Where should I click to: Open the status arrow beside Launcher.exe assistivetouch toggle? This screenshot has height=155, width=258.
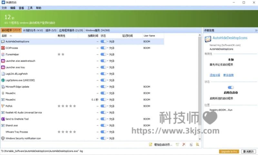(x=108, y=61)
